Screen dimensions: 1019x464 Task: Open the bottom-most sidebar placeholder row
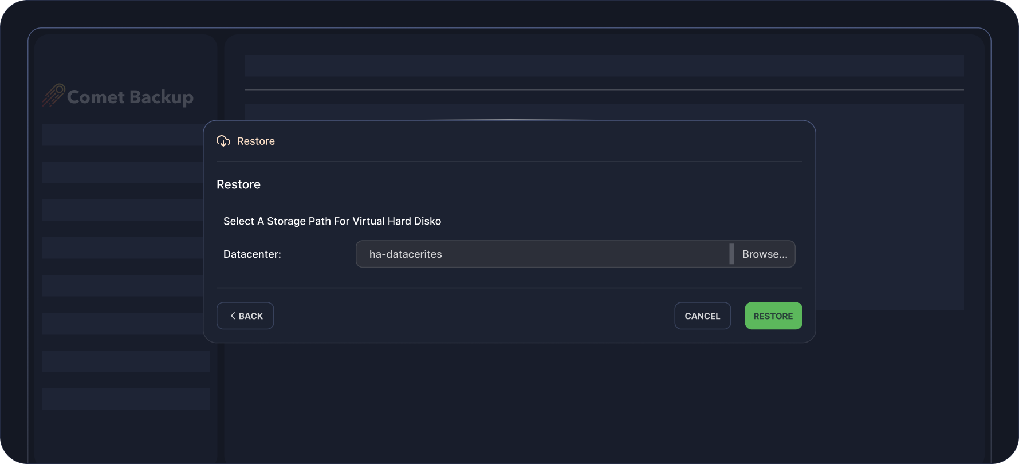[x=125, y=399]
